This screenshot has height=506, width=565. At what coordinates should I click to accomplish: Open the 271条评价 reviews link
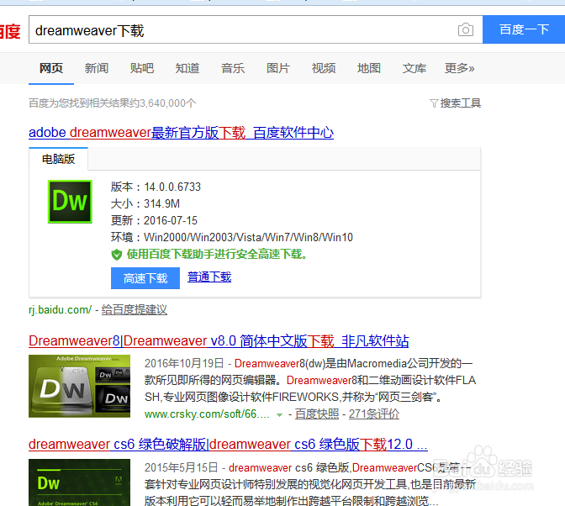click(x=374, y=414)
